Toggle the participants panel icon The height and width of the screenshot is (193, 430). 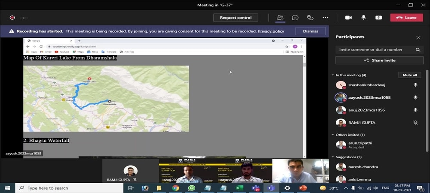point(280,18)
